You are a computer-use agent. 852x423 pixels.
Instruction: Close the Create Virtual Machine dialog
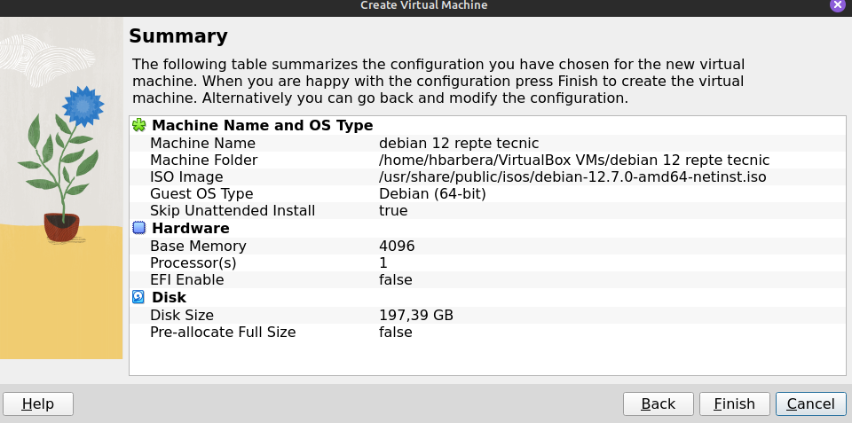[839, 5]
